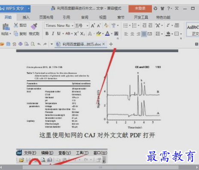Increase font size with A+ icon
The height and width of the screenshot is (170, 199).
point(93,25)
